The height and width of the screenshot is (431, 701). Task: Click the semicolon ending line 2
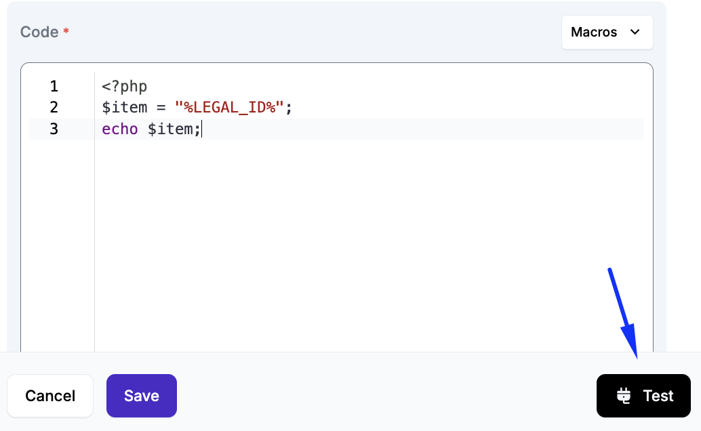click(x=288, y=108)
